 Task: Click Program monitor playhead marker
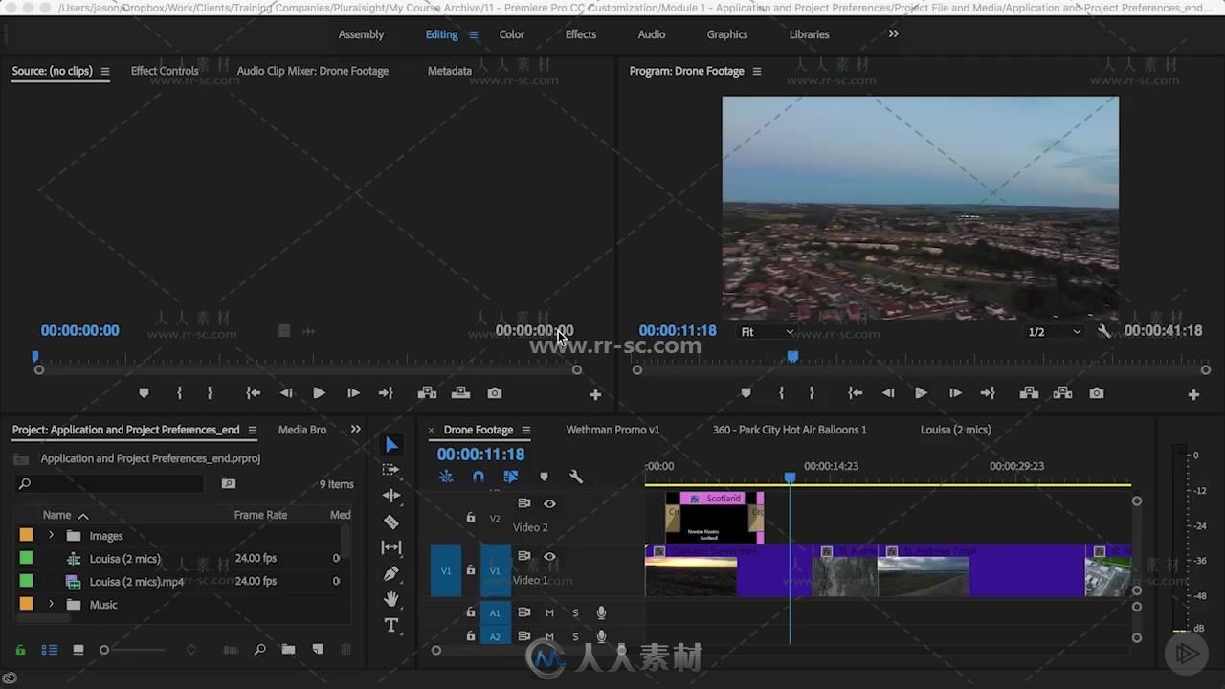tap(792, 356)
